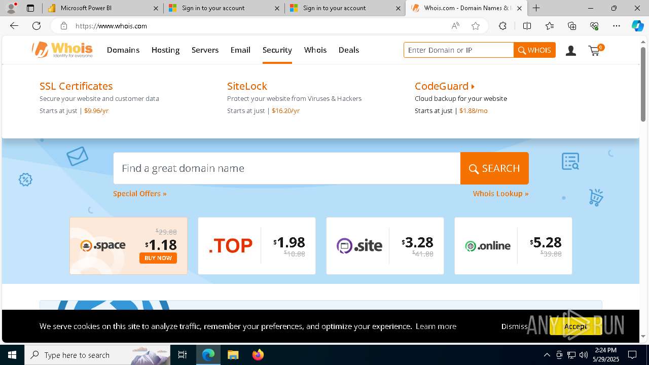649x365 pixels.
Task: Open the Domains menu
Action: tap(123, 50)
